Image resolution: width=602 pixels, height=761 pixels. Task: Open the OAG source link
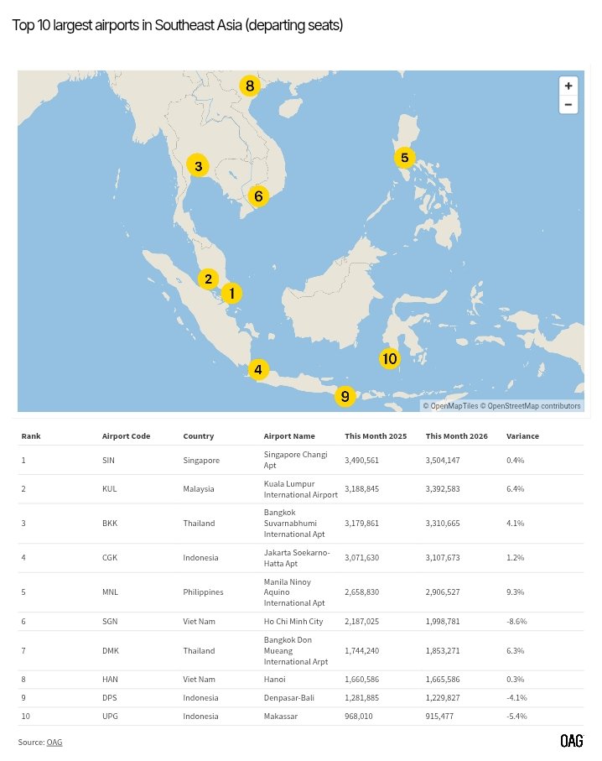[x=54, y=742]
